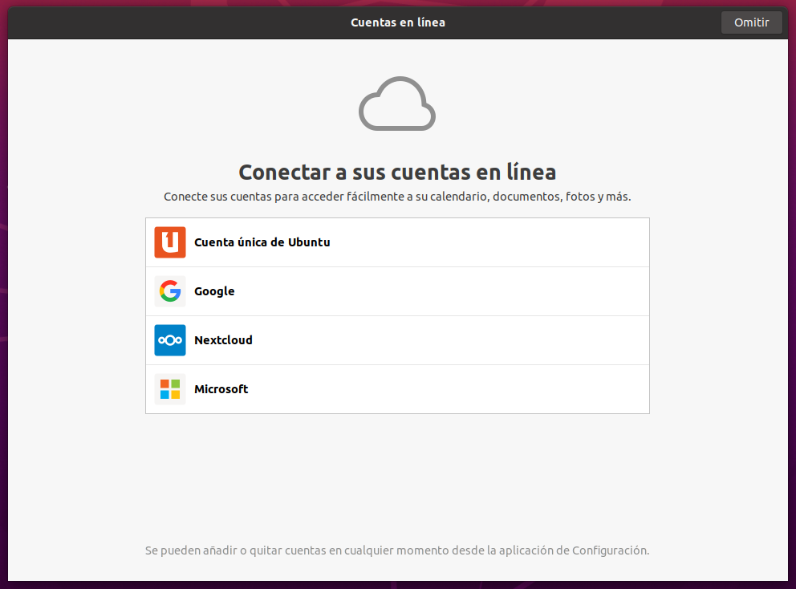Click subtitle beginning "Conecte sus cuentas"
796x589 pixels.
(397, 197)
